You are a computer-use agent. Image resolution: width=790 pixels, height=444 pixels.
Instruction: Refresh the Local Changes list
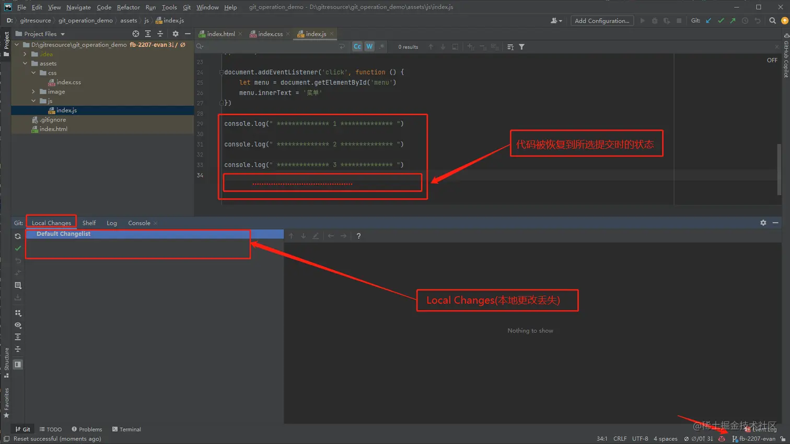[x=18, y=236]
